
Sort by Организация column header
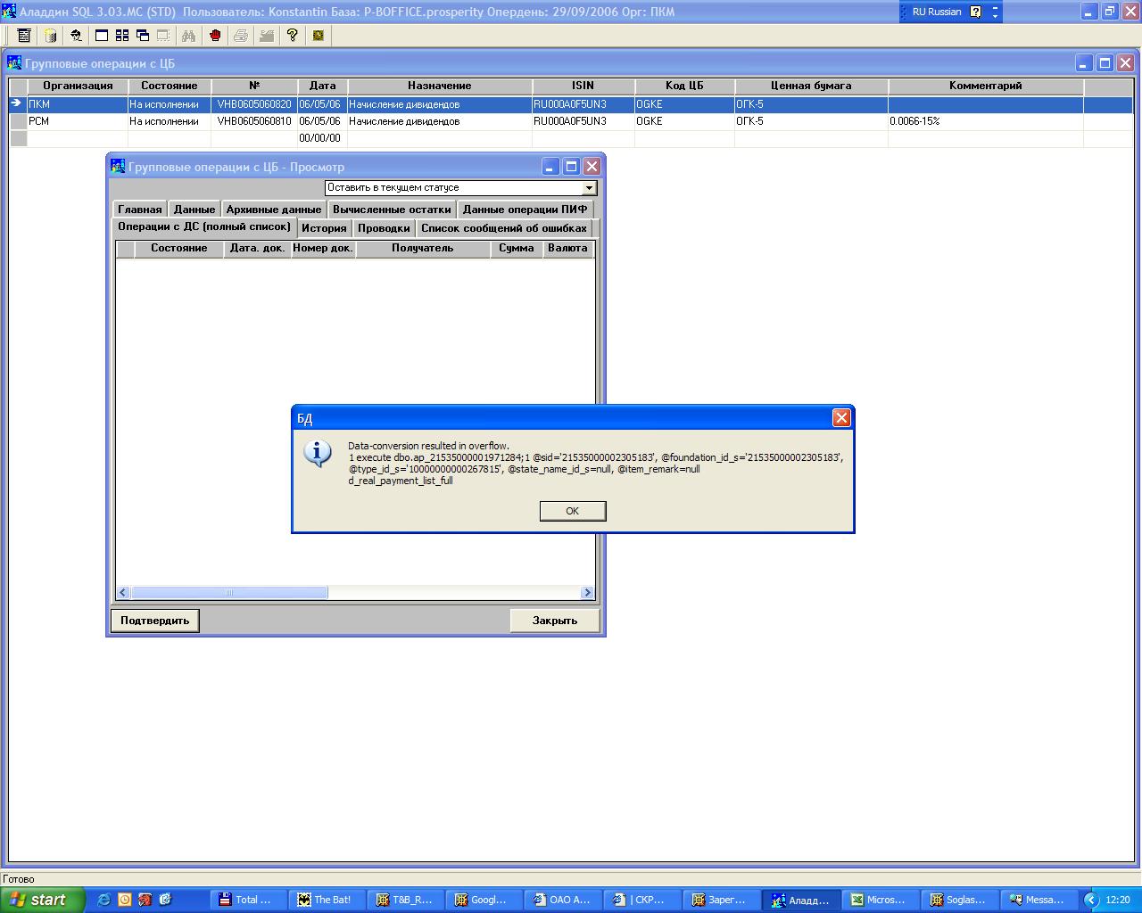78,86
